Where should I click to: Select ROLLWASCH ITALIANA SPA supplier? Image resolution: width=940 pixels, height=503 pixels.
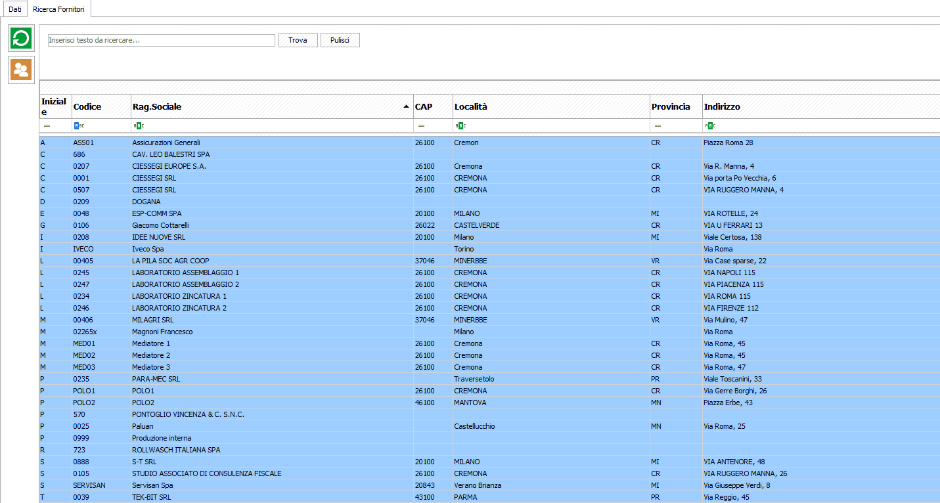pos(489,450)
